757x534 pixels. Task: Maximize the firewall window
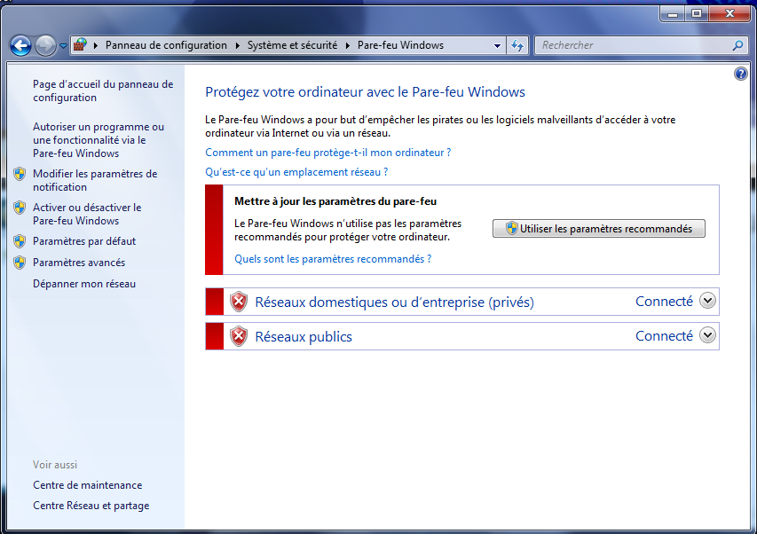697,13
